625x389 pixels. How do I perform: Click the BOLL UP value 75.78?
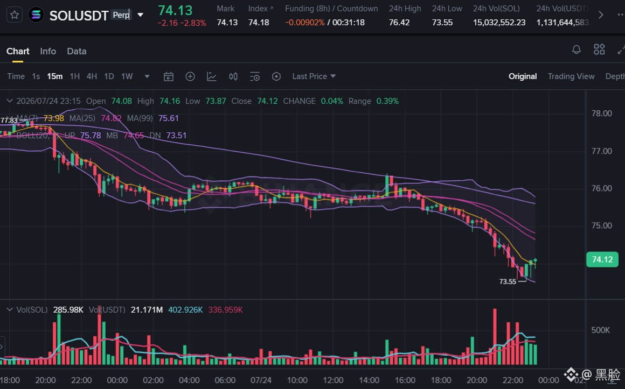(x=91, y=136)
